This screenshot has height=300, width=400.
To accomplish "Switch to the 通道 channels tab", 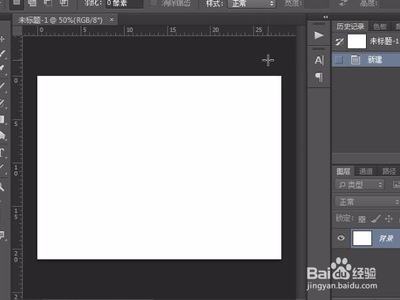I will (365, 171).
